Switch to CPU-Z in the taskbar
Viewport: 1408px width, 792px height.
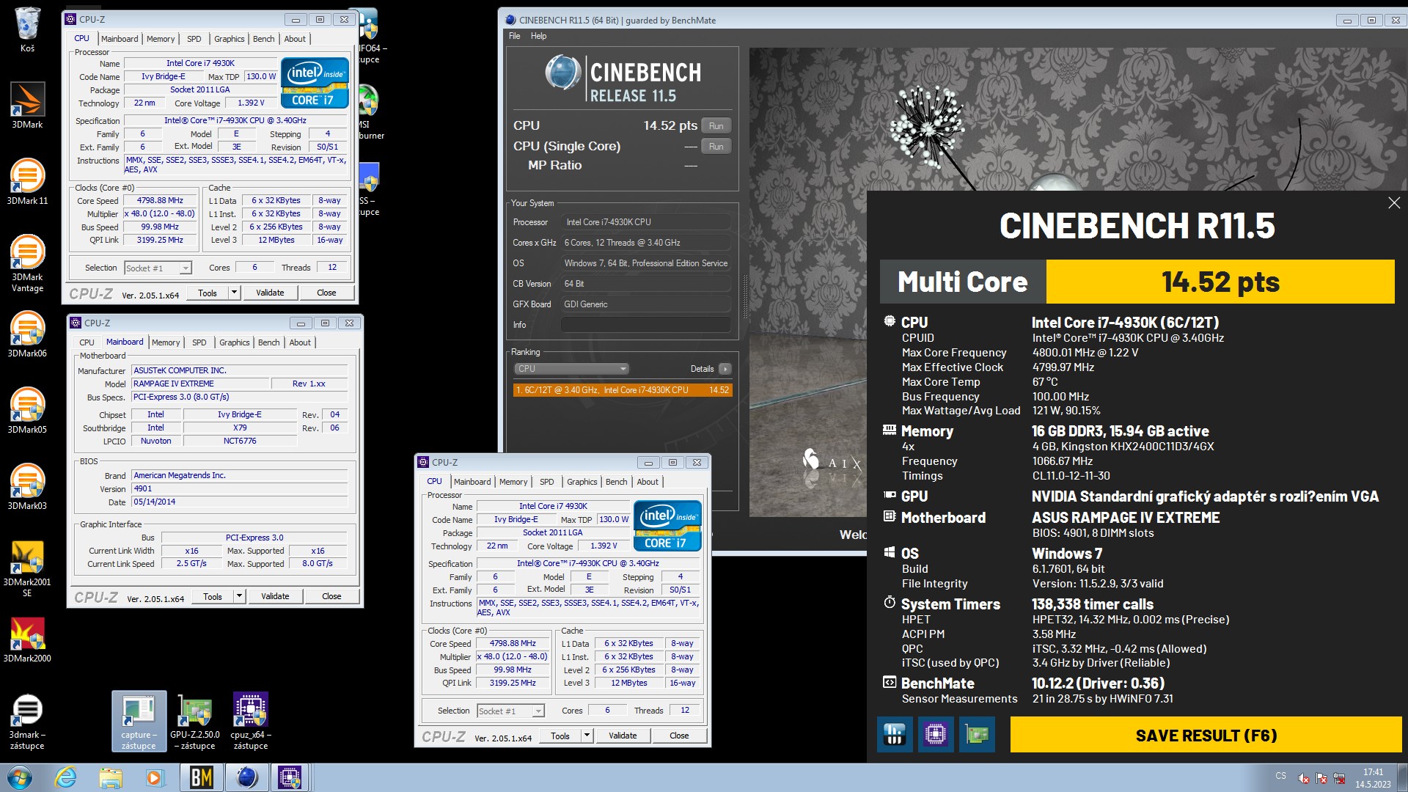(x=290, y=777)
